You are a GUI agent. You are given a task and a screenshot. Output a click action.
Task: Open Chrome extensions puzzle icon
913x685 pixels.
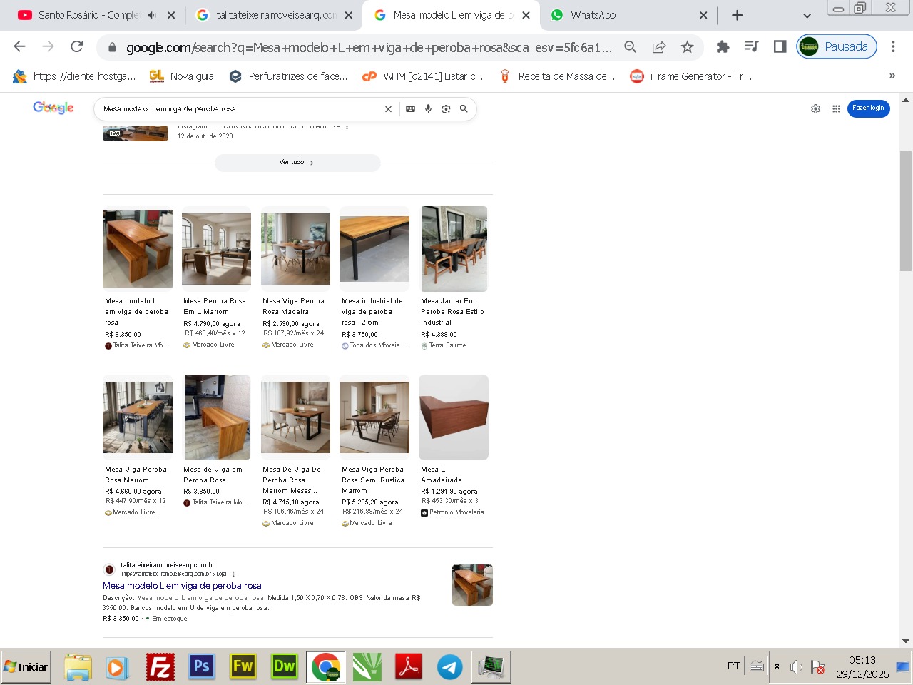click(x=723, y=47)
